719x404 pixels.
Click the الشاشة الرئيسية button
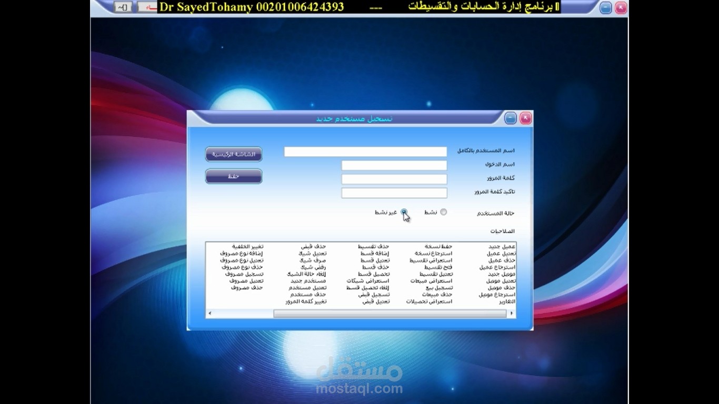point(234,154)
